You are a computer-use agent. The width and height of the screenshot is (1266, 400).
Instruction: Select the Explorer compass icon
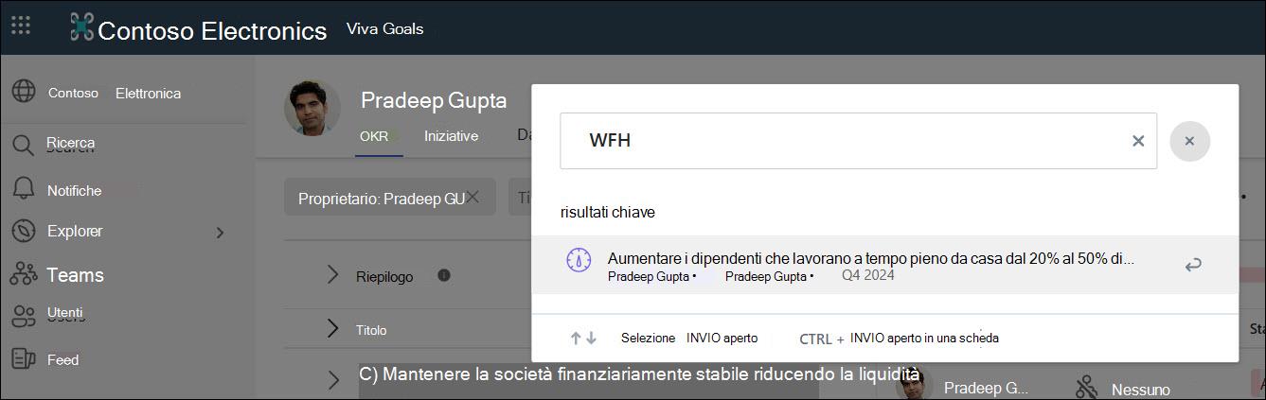tap(23, 231)
